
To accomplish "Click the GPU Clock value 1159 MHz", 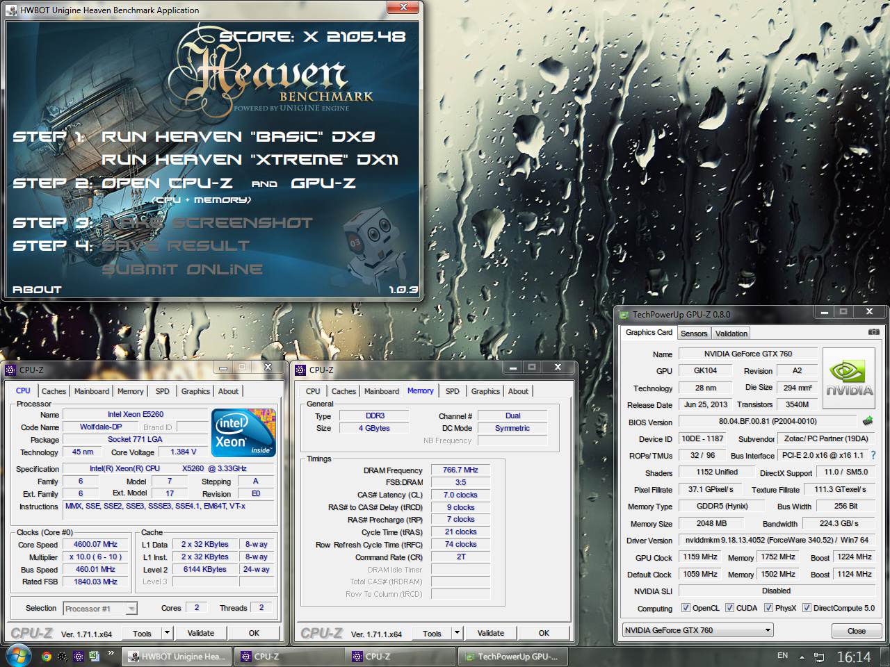I will coord(700,557).
